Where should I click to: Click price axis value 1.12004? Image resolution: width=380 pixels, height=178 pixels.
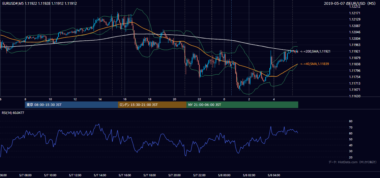[x=355, y=39]
